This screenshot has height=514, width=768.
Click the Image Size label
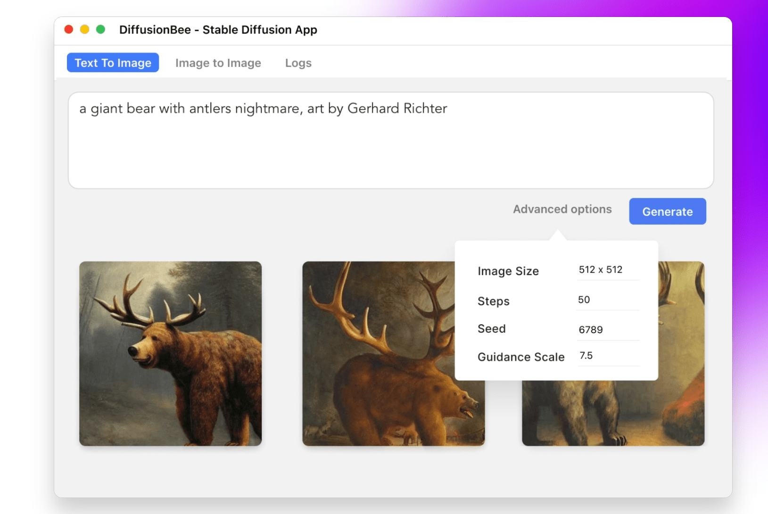pos(508,271)
